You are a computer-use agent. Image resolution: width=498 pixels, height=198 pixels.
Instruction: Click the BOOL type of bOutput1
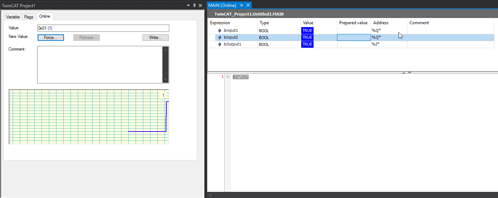pos(264,45)
